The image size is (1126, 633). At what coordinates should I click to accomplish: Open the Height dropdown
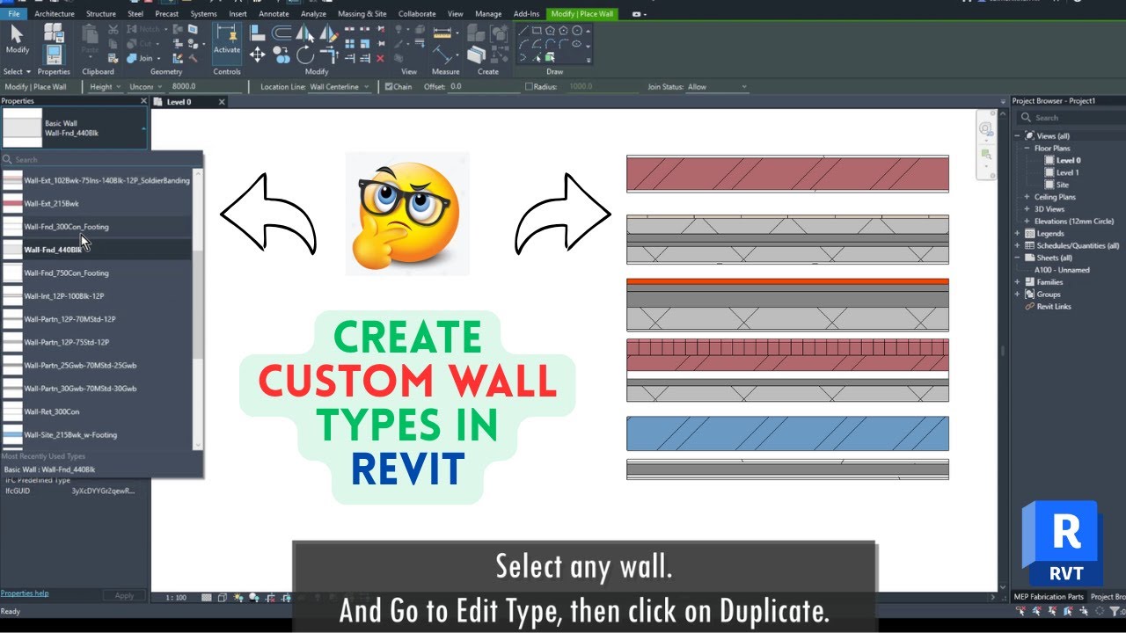click(x=104, y=87)
